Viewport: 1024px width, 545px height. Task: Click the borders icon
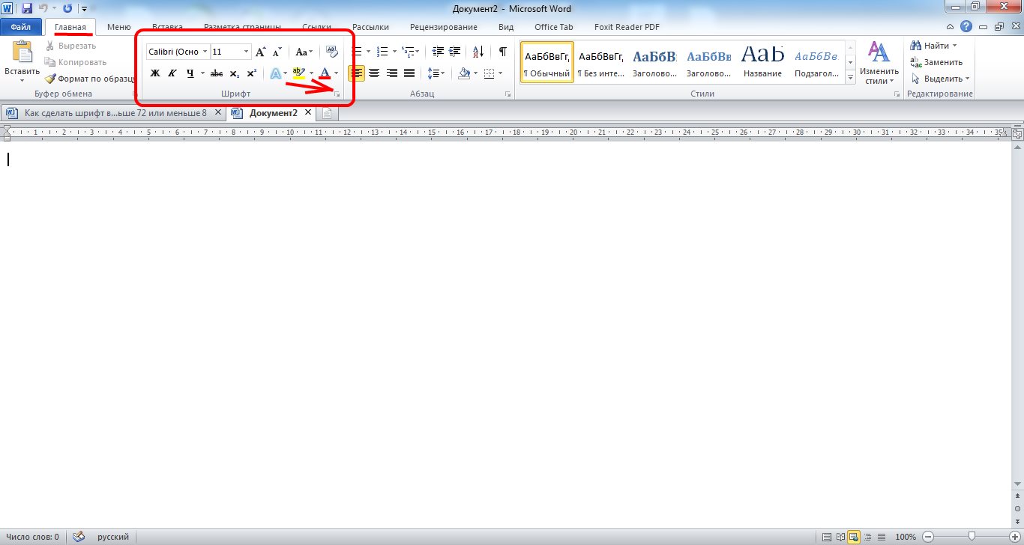click(x=489, y=73)
